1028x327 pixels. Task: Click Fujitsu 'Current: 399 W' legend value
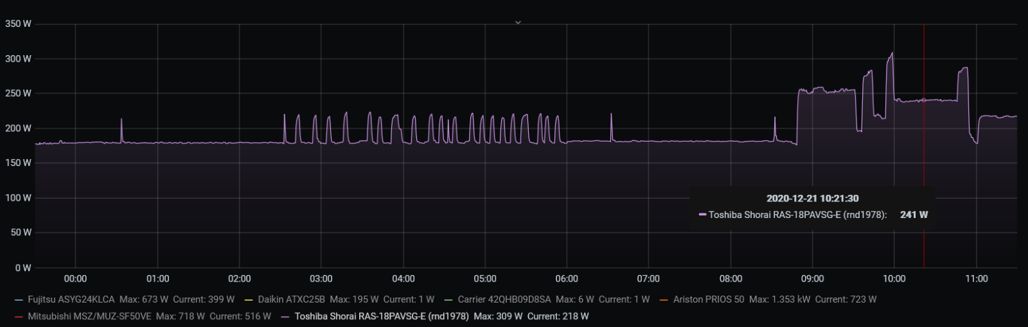204,299
